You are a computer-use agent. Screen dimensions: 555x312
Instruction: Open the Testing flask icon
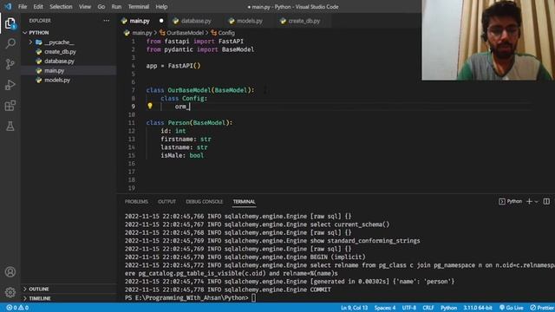(x=10, y=126)
